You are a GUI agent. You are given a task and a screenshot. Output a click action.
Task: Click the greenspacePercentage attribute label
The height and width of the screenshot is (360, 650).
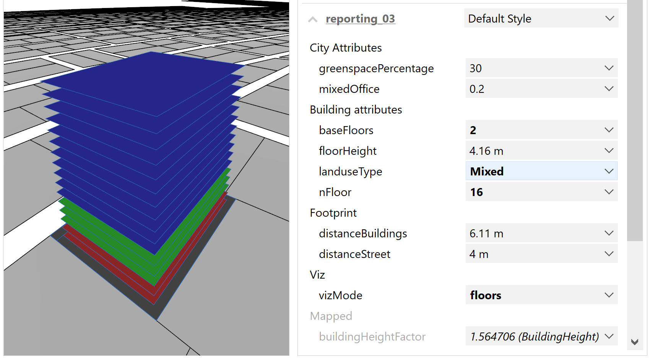[x=376, y=69]
